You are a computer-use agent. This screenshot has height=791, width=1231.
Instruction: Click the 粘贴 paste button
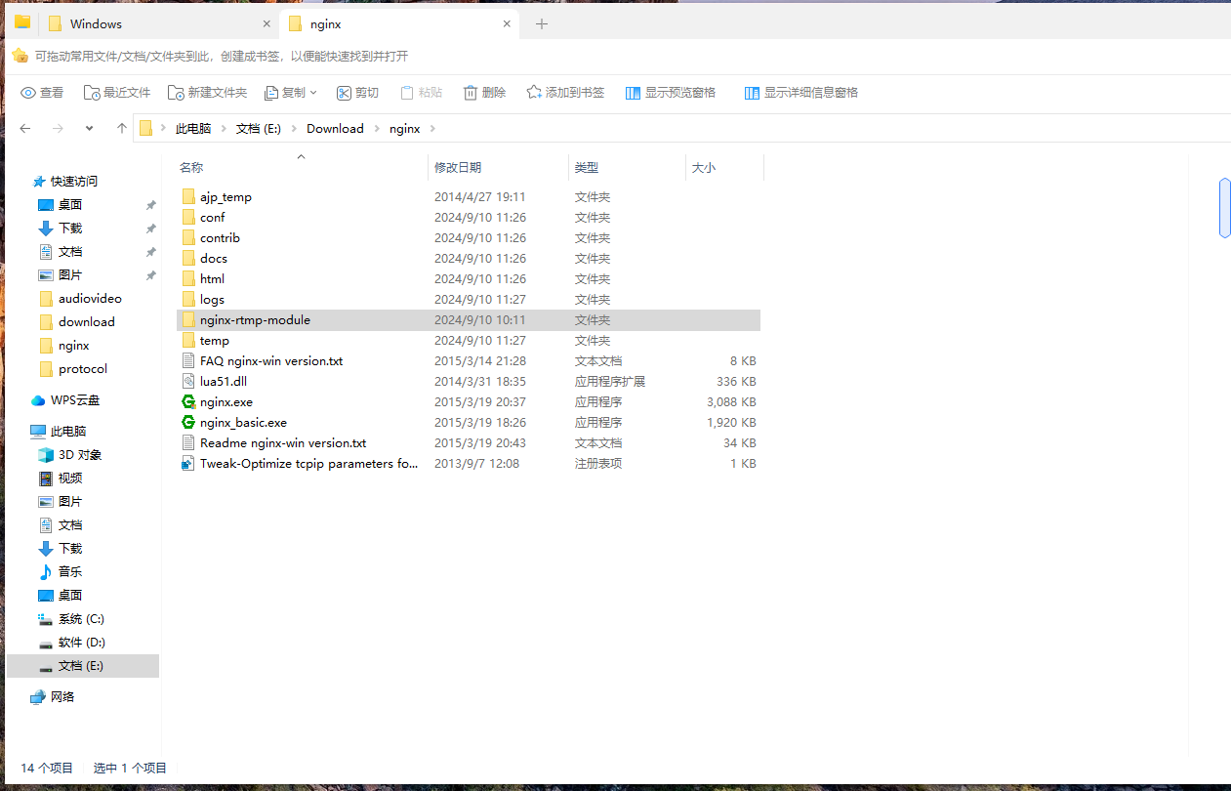421,93
